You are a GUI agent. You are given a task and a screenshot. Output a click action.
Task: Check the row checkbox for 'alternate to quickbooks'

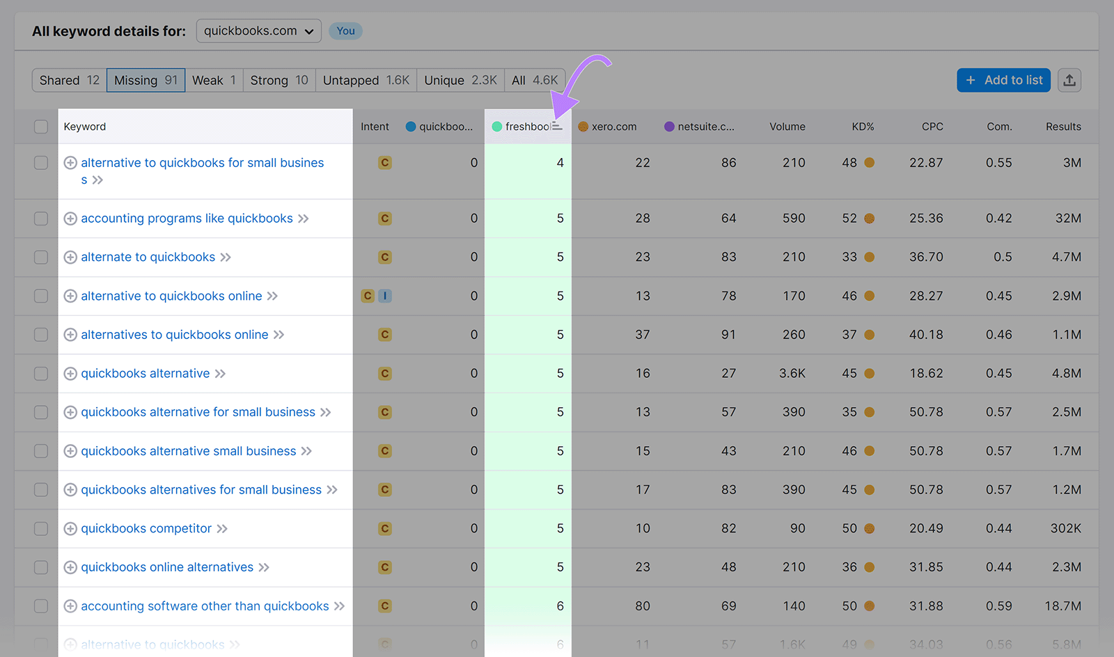(x=40, y=257)
